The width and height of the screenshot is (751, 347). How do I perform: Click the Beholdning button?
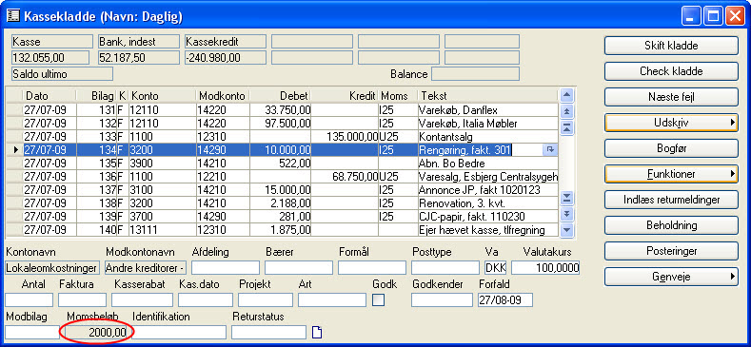coord(671,225)
